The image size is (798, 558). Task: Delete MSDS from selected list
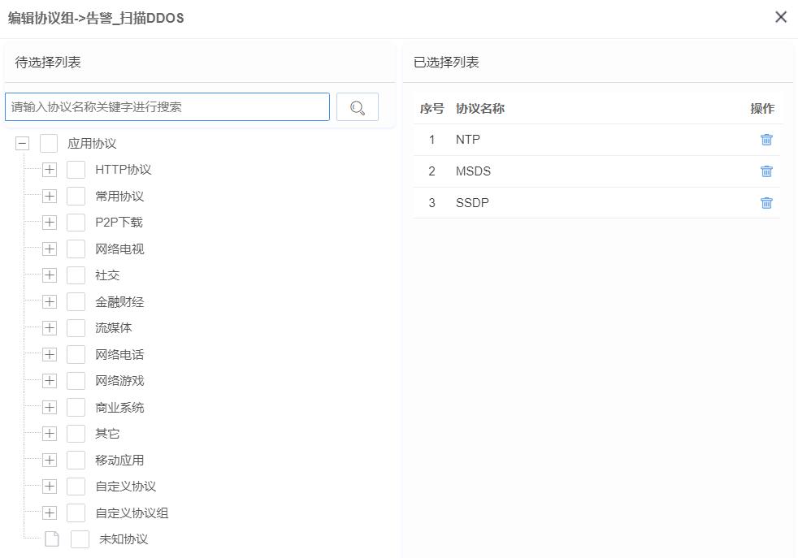pos(766,171)
